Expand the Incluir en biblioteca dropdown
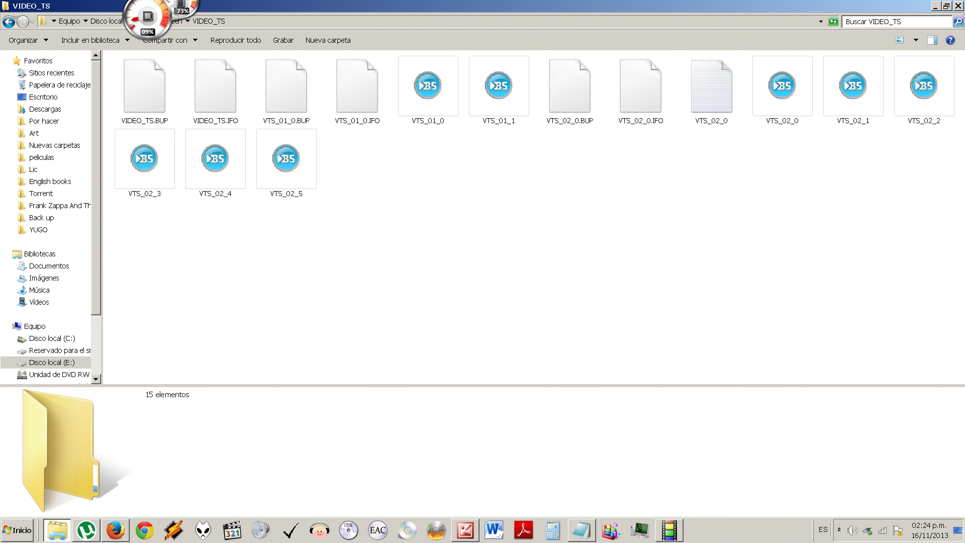 [x=95, y=40]
